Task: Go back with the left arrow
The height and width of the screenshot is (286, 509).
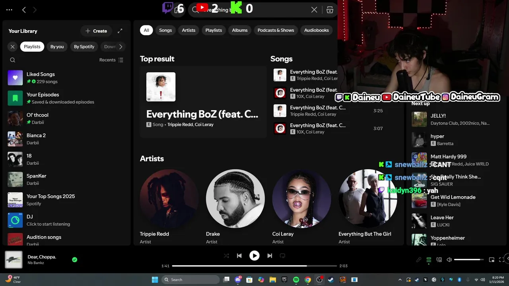Action: [24, 10]
